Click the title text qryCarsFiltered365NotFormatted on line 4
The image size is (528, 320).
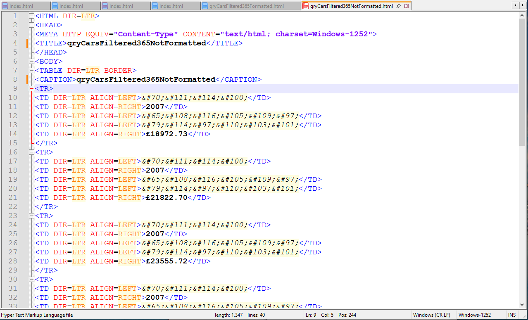(x=136, y=43)
